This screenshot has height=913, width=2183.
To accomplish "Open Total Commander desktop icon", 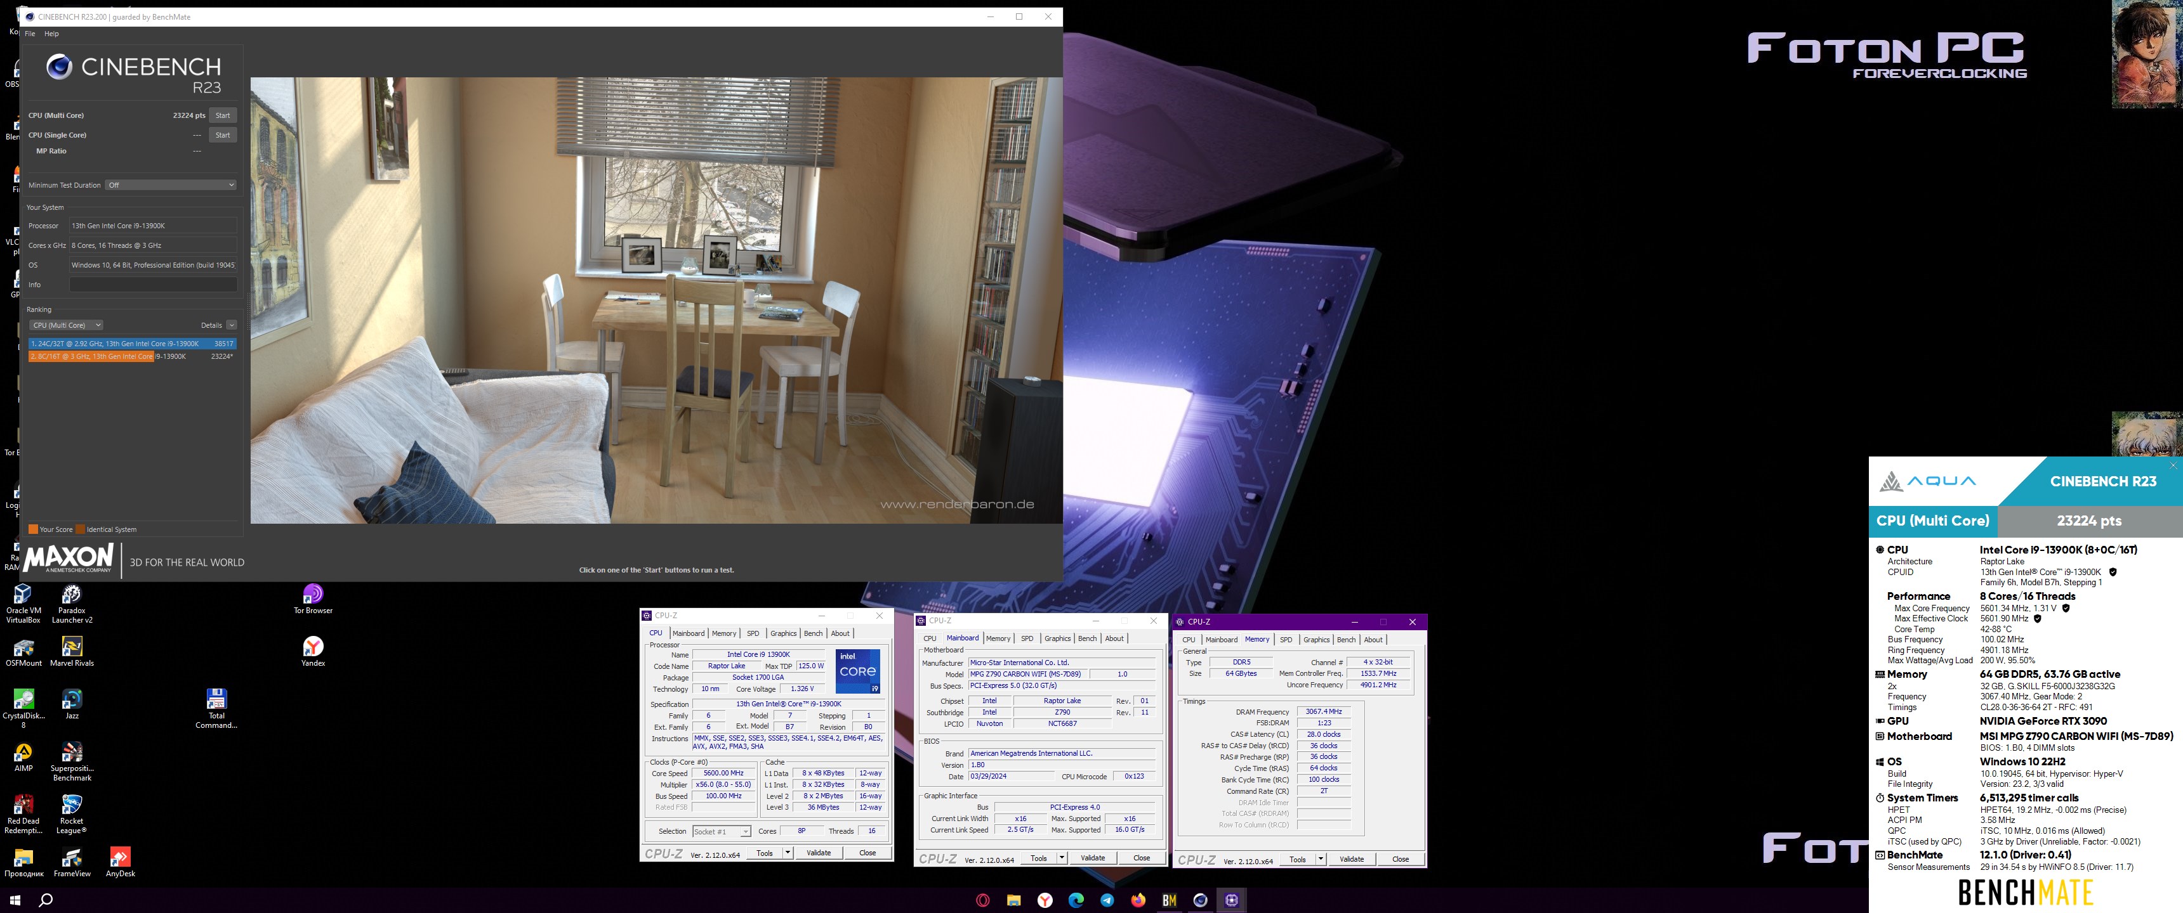I will click(x=216, y=709).
